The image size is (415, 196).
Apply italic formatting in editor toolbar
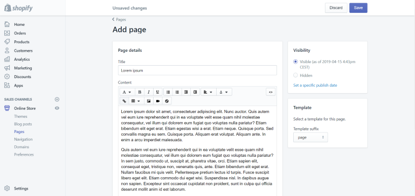pyautogui.click(x=149, y=92)
